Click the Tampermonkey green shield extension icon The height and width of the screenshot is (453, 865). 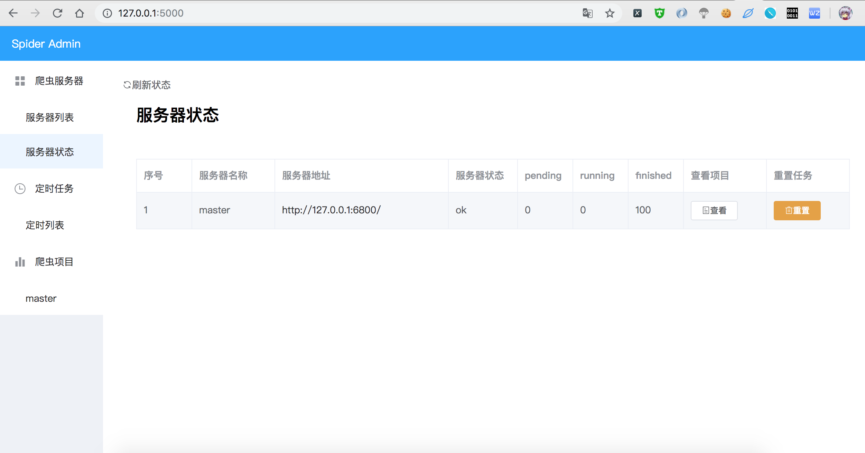tap(660, 13)
